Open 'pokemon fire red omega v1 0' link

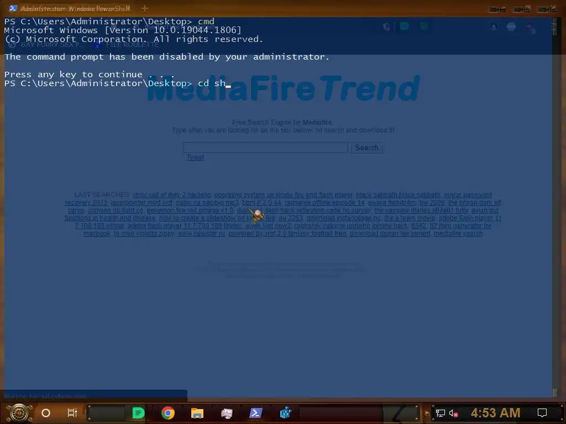tap(190, 210)
